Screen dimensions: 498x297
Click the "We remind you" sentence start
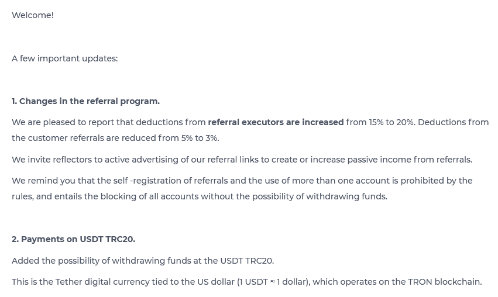click(41, 181)
